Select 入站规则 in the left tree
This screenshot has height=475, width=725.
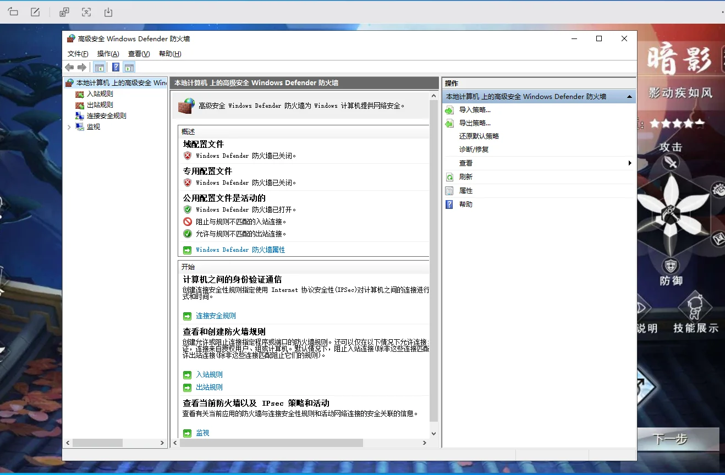[x=100, y=94]
